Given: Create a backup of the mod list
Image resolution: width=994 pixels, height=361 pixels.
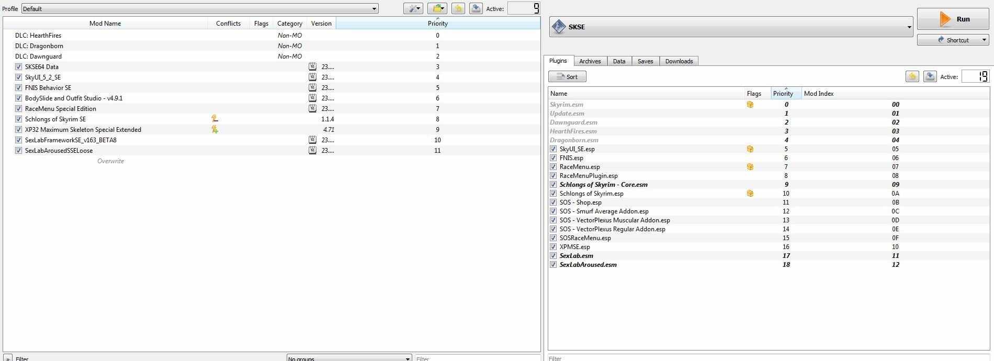Looking at the screenshot, I should (x=476, y=8).
